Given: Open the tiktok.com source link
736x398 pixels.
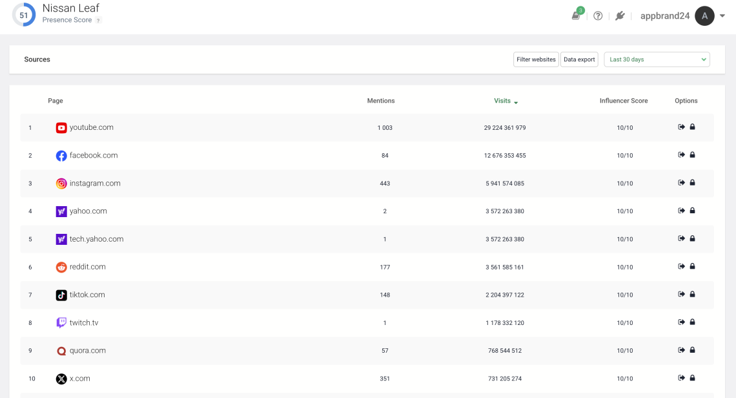Looking at the screenshot, I should [x=87, y=295].
